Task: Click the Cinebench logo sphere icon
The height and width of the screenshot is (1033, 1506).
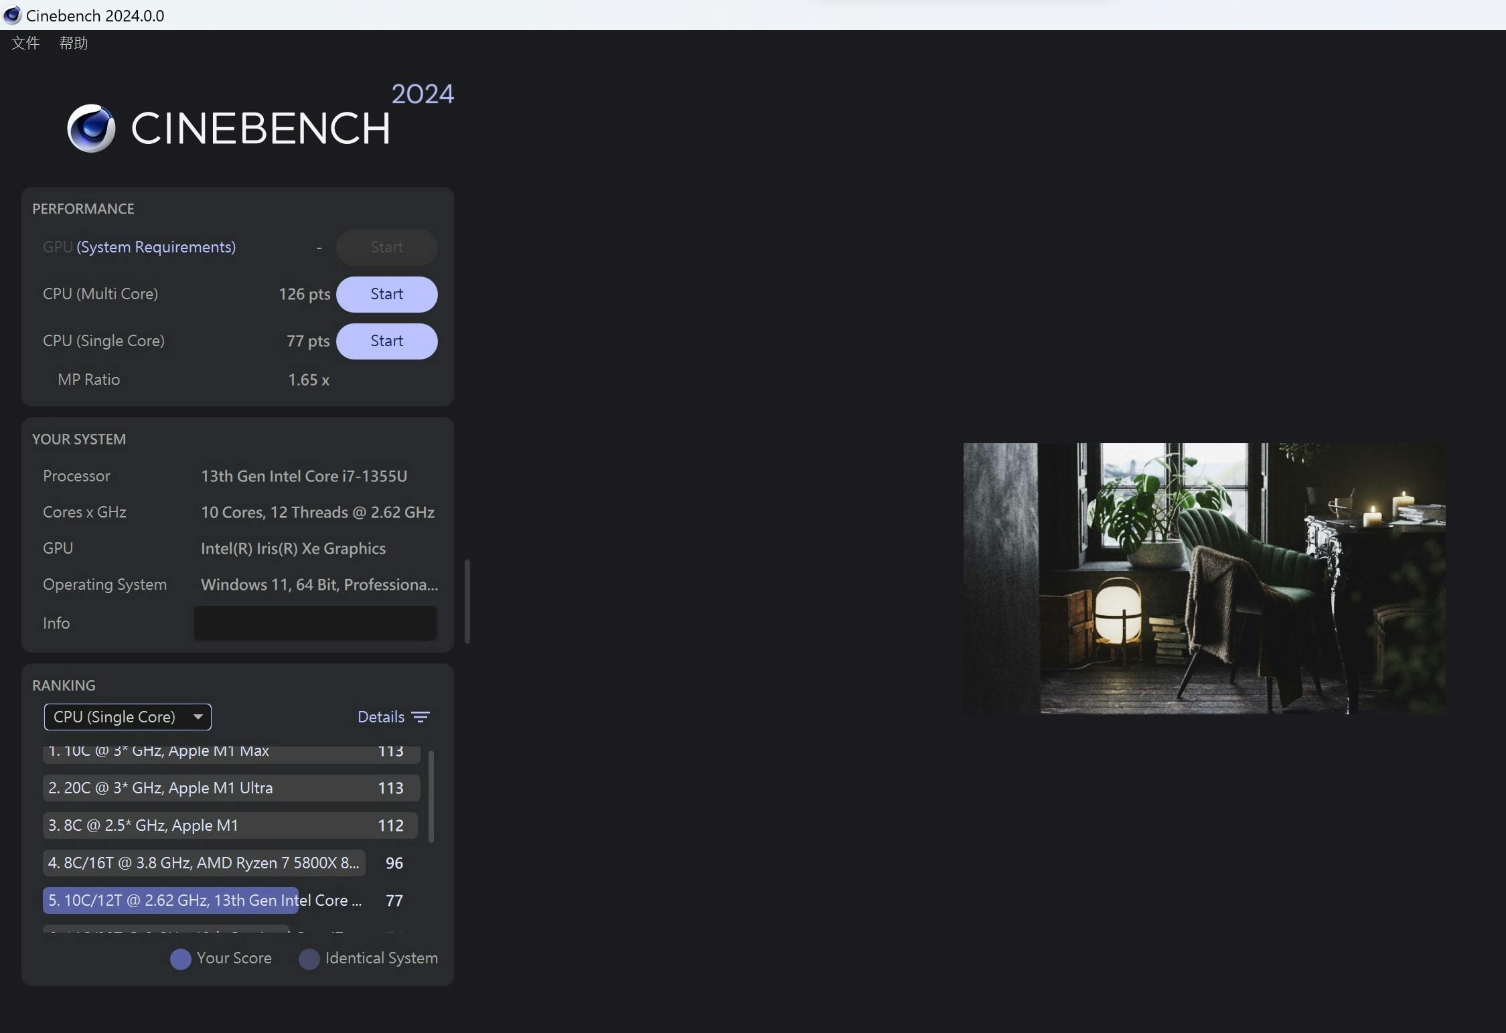Action: [x=91, y=128]
